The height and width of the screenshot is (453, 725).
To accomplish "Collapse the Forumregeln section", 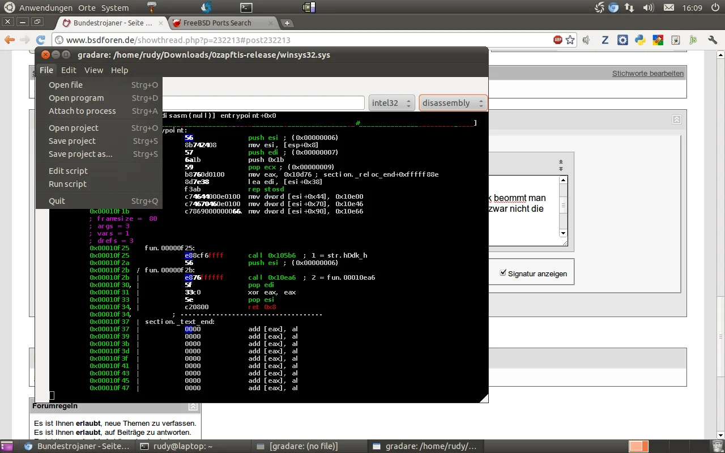I will pos(193,407).
